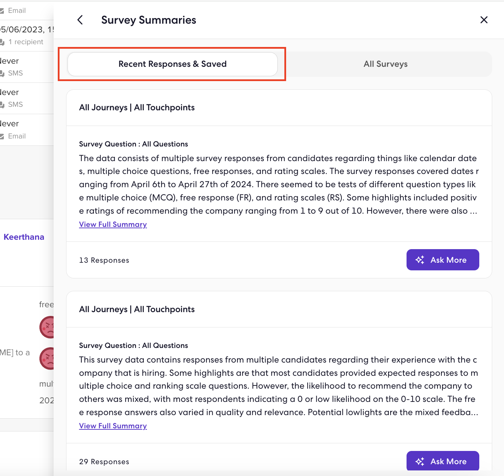The height and width of the screenshot is (476, 504).
Task: Click the second 'Survey Question : All Questions' label
Action: click(x=133, y=346)
